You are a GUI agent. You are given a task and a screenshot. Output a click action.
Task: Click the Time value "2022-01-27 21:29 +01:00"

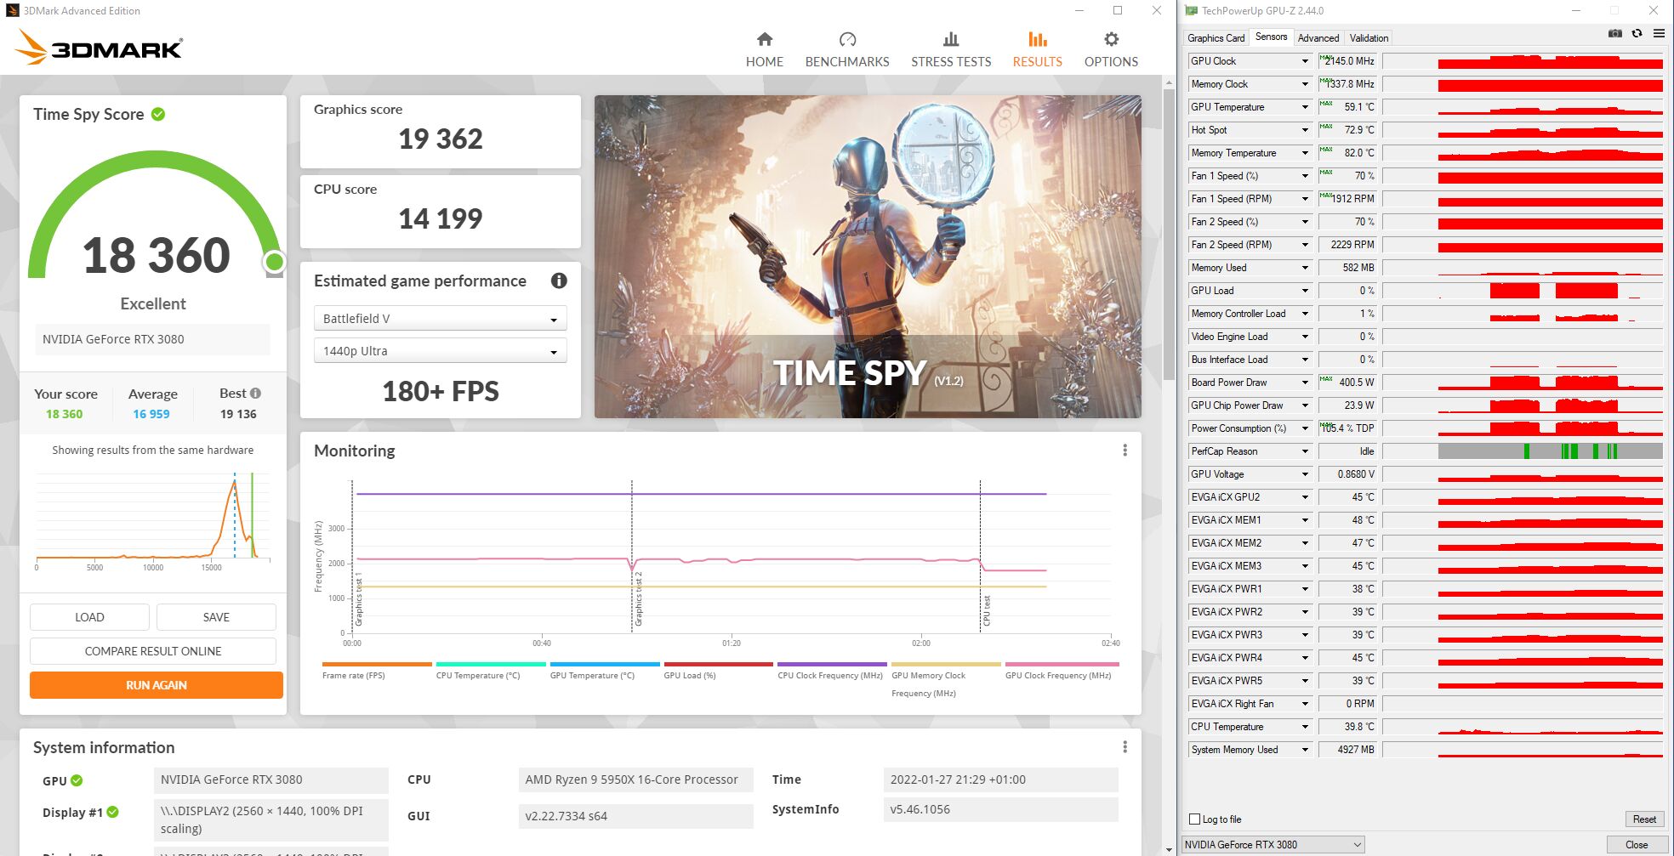1001,779
